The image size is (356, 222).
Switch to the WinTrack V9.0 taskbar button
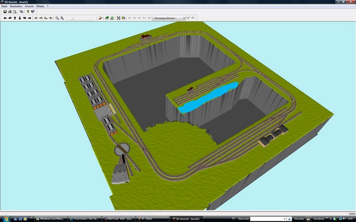click(x=118, y=219)
